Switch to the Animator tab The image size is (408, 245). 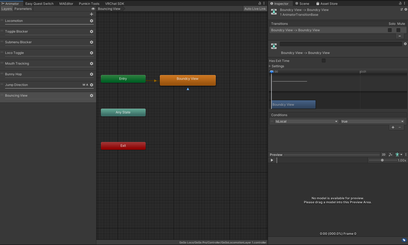[12, 3]
